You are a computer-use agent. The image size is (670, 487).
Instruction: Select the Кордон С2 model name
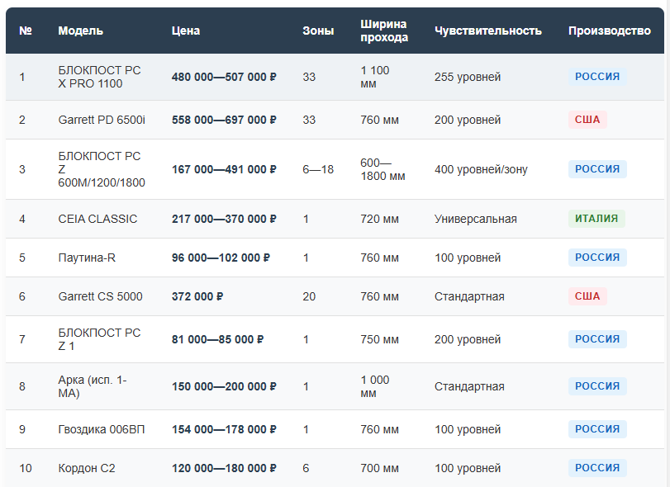tap(87, 468)
